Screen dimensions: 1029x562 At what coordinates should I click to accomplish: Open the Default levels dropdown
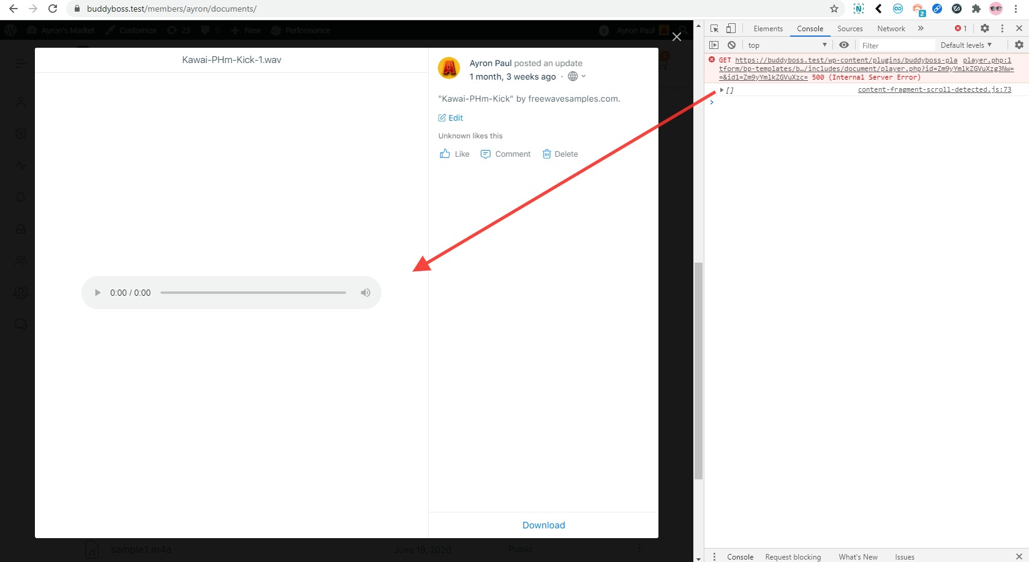pyautogui.click(x=965, y=45)
